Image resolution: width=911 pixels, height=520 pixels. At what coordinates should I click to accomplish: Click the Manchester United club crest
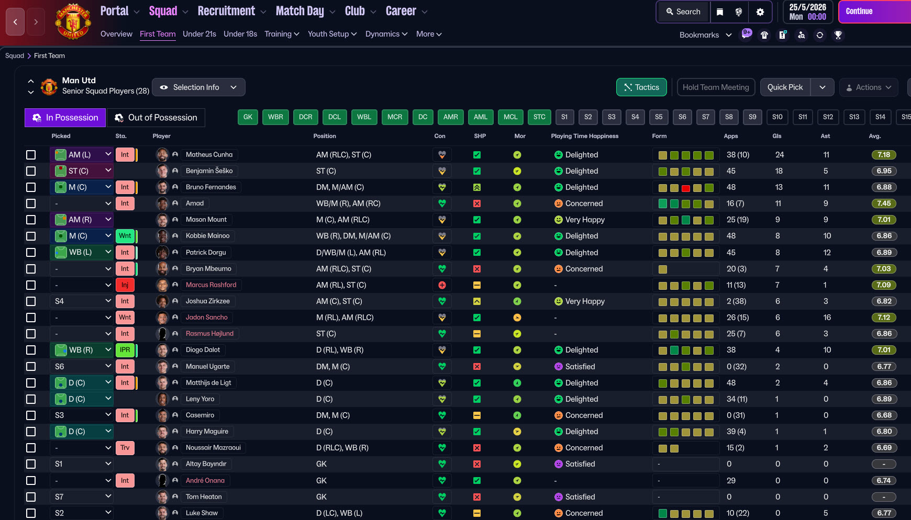(73, 22)
